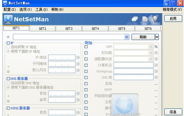
Task: Tick the 打印机 checkbox
Action: click(86, 53)
